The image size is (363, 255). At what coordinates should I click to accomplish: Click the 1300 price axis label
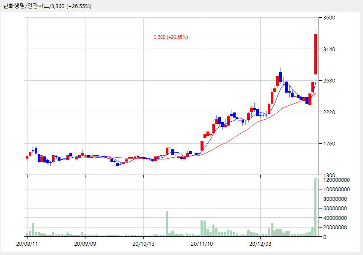329,175
